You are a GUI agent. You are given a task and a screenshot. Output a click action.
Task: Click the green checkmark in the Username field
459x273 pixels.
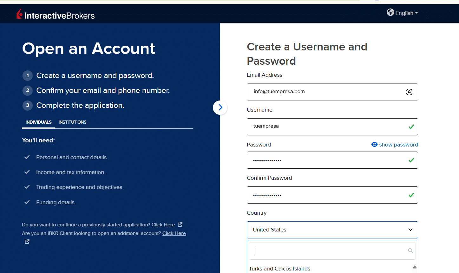click(411, 127)
